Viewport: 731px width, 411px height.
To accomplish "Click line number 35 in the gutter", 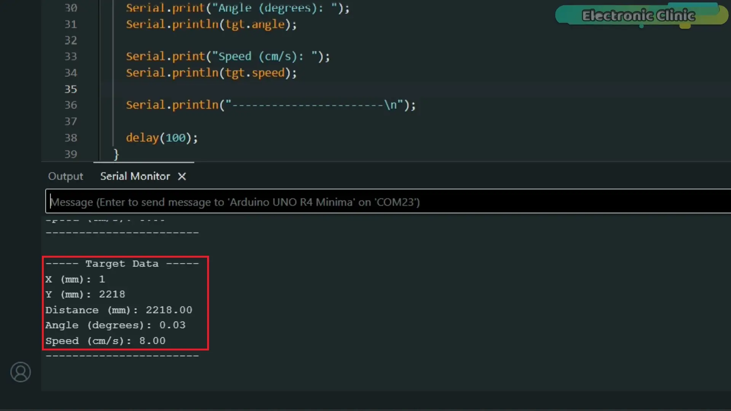I will (x=70, y=89).
